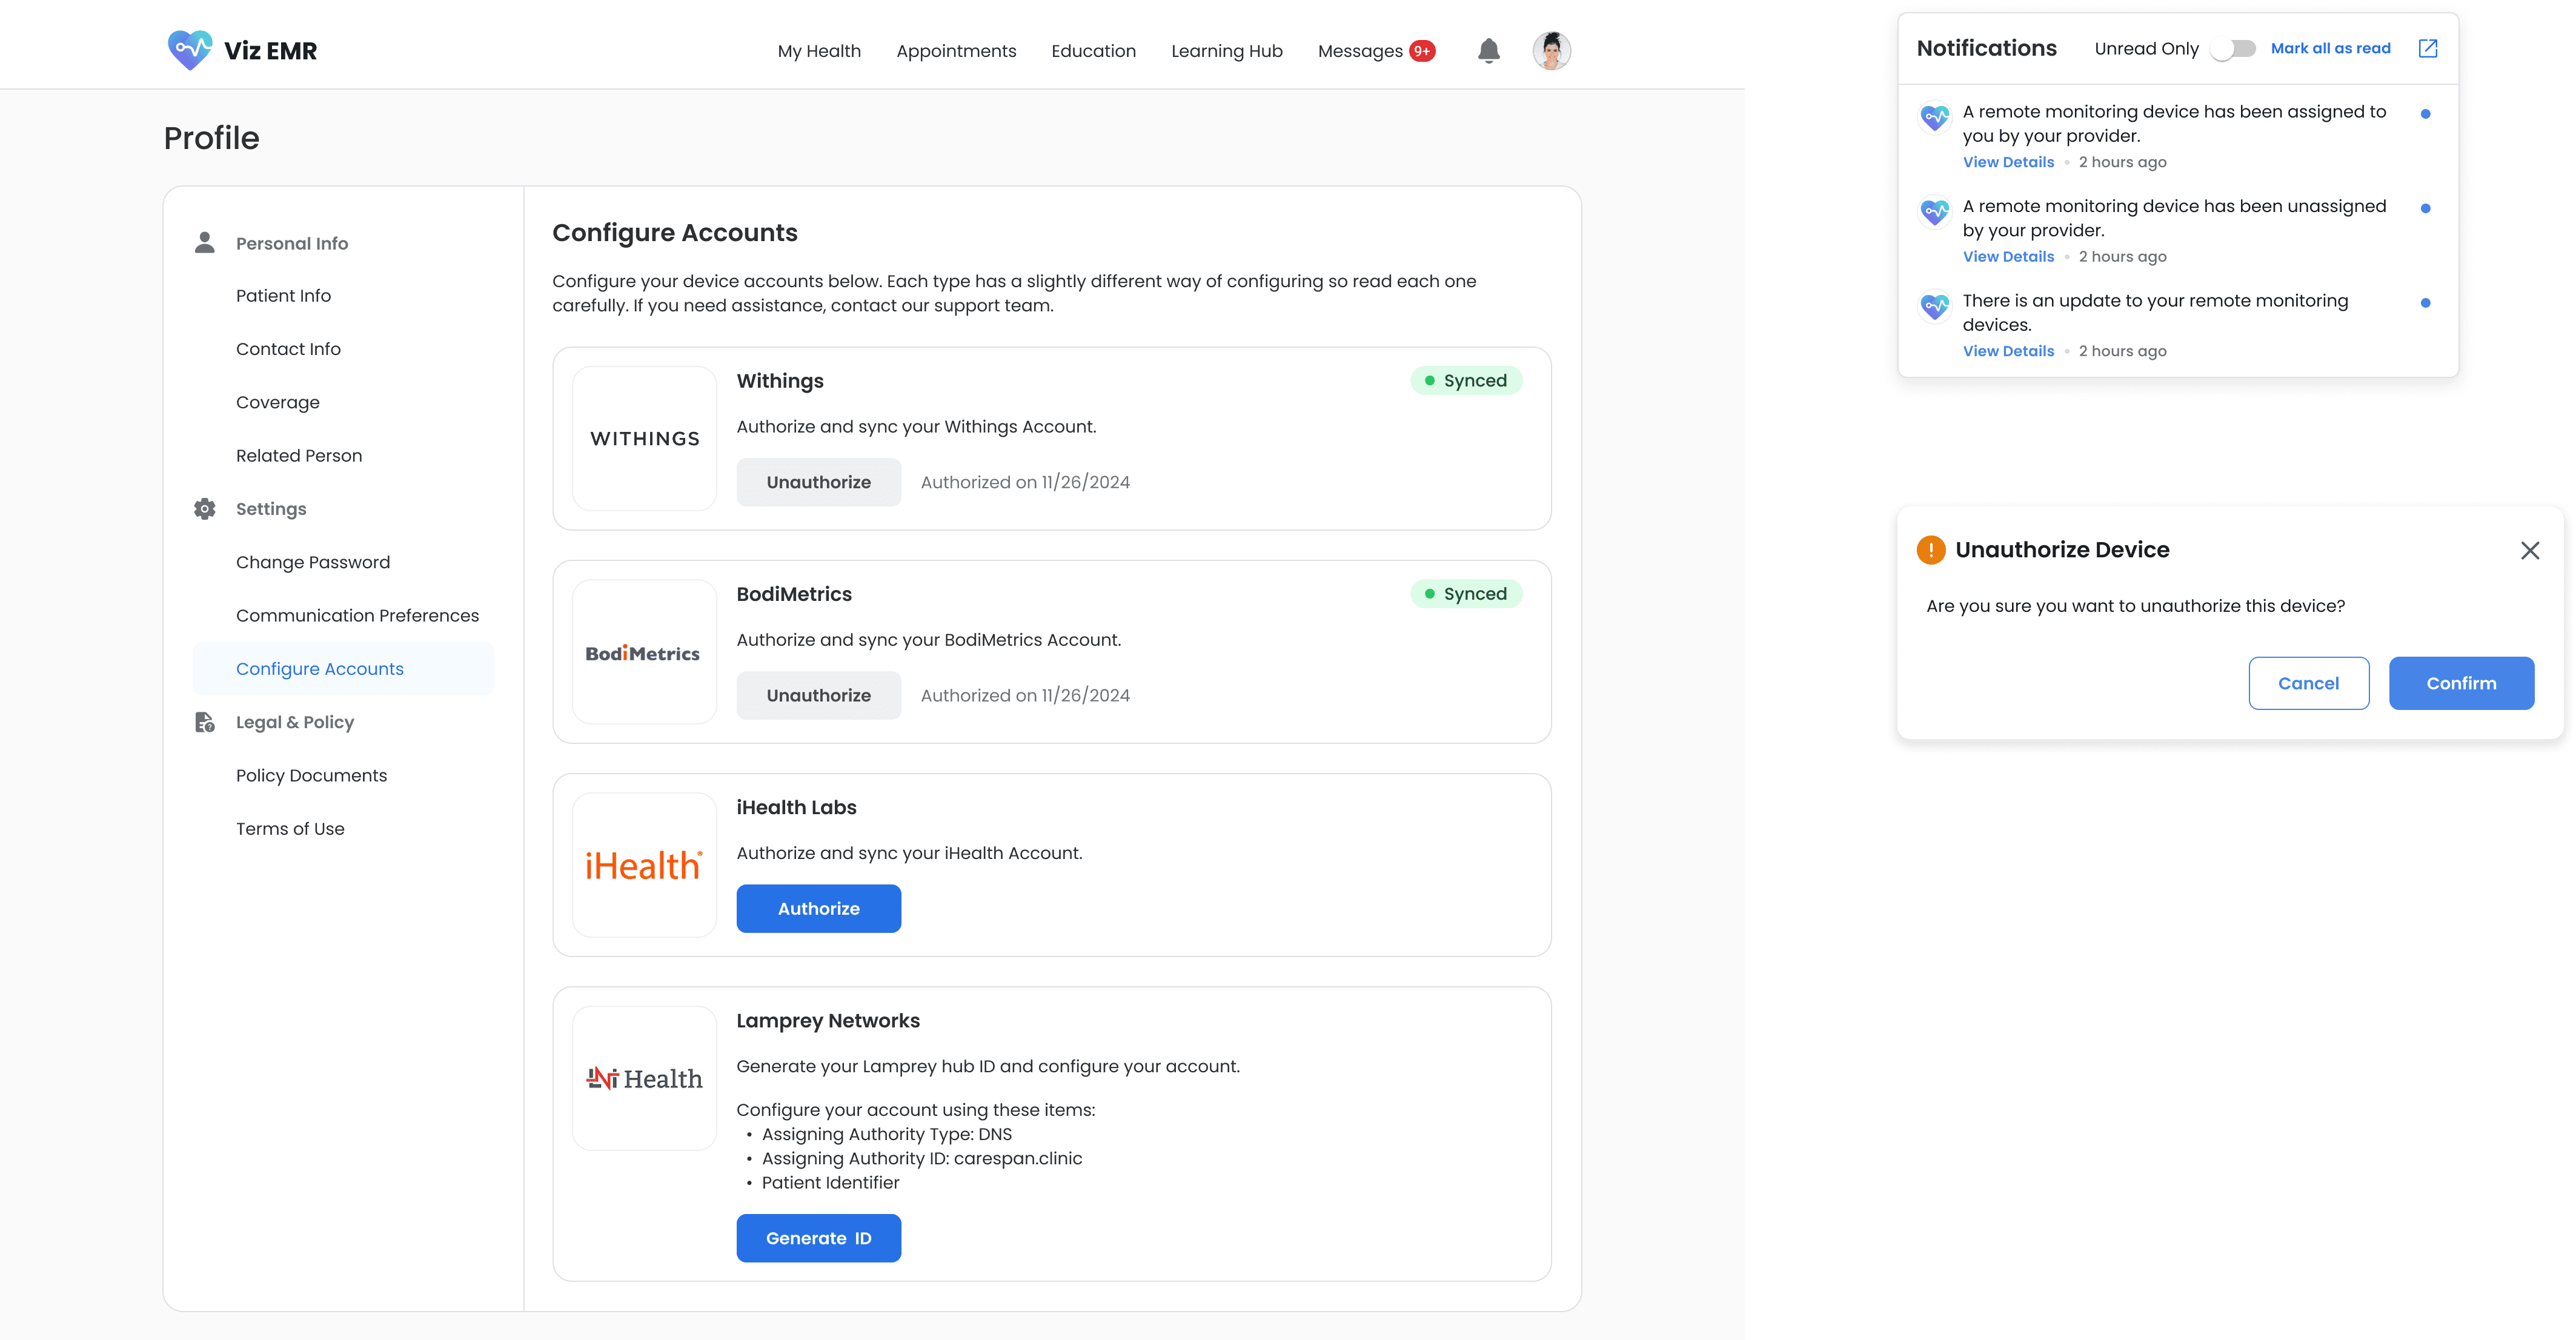
Task: Click the Viz EMR heart logo
Action: coord(190,50)
